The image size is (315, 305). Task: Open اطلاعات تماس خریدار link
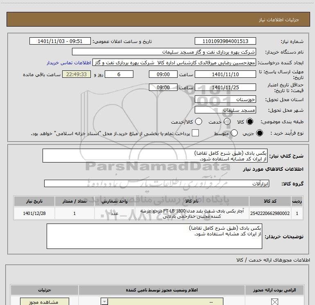click(x=69, y=63)
